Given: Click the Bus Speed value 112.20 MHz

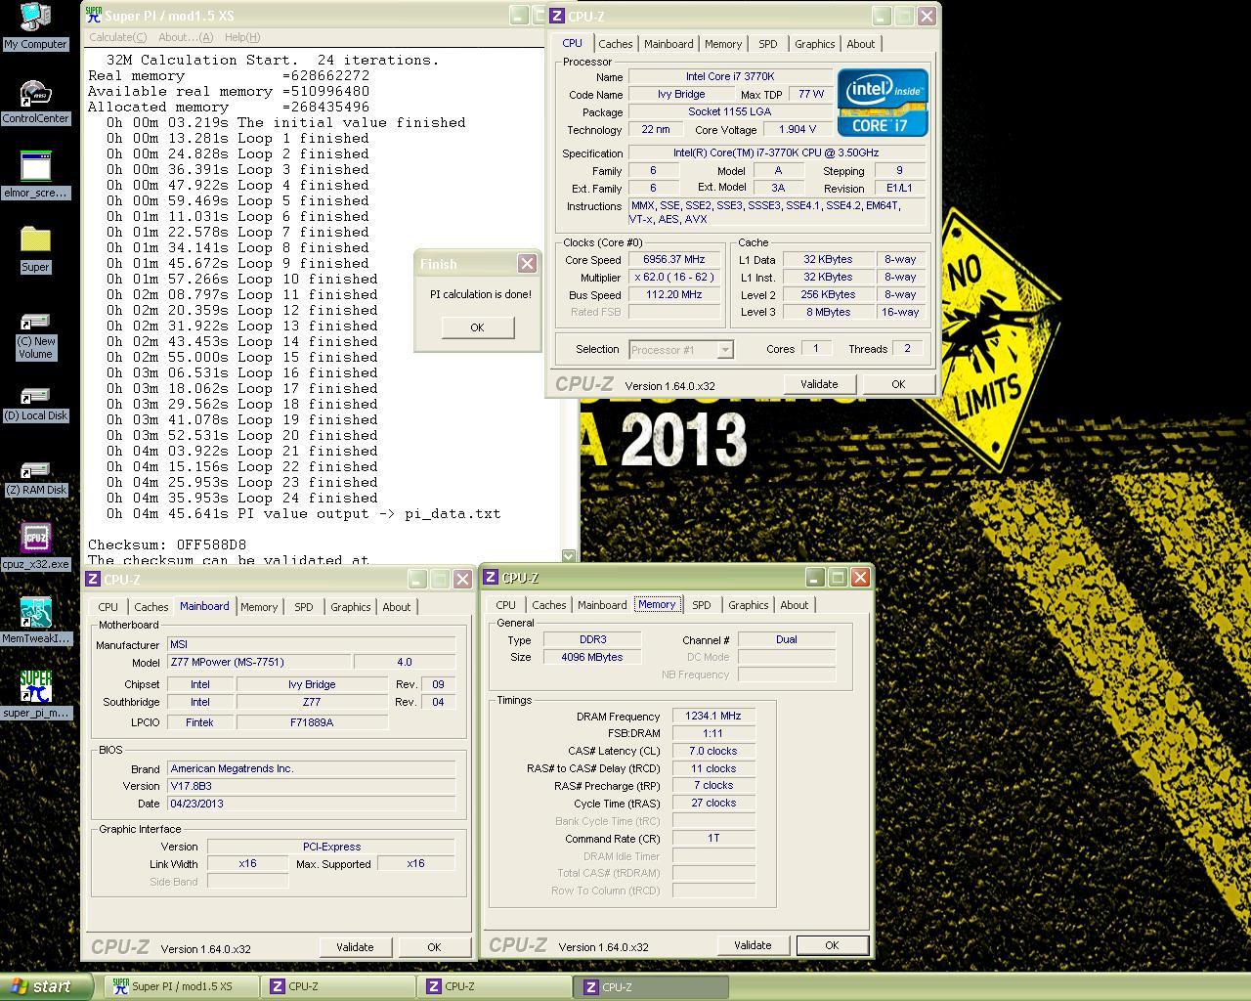Looking at the screenshot, I should pyautogui.click(x=674, y=295).
